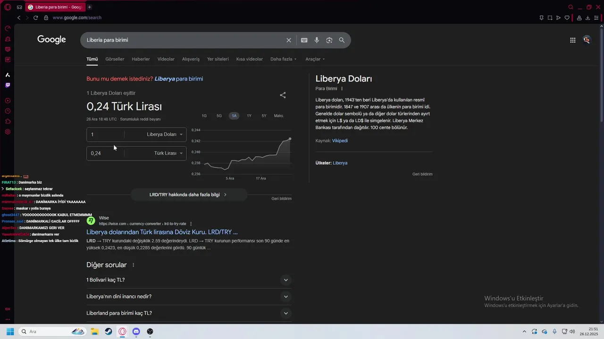Switch to the Alışveriş tab

coord(191,59)
